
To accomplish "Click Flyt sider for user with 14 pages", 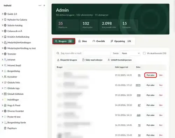I will [x=150, y=135].
